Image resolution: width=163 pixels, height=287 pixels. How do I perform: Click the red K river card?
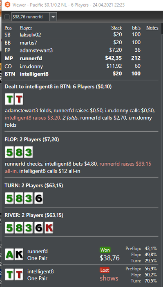click(x=49, y=228)
